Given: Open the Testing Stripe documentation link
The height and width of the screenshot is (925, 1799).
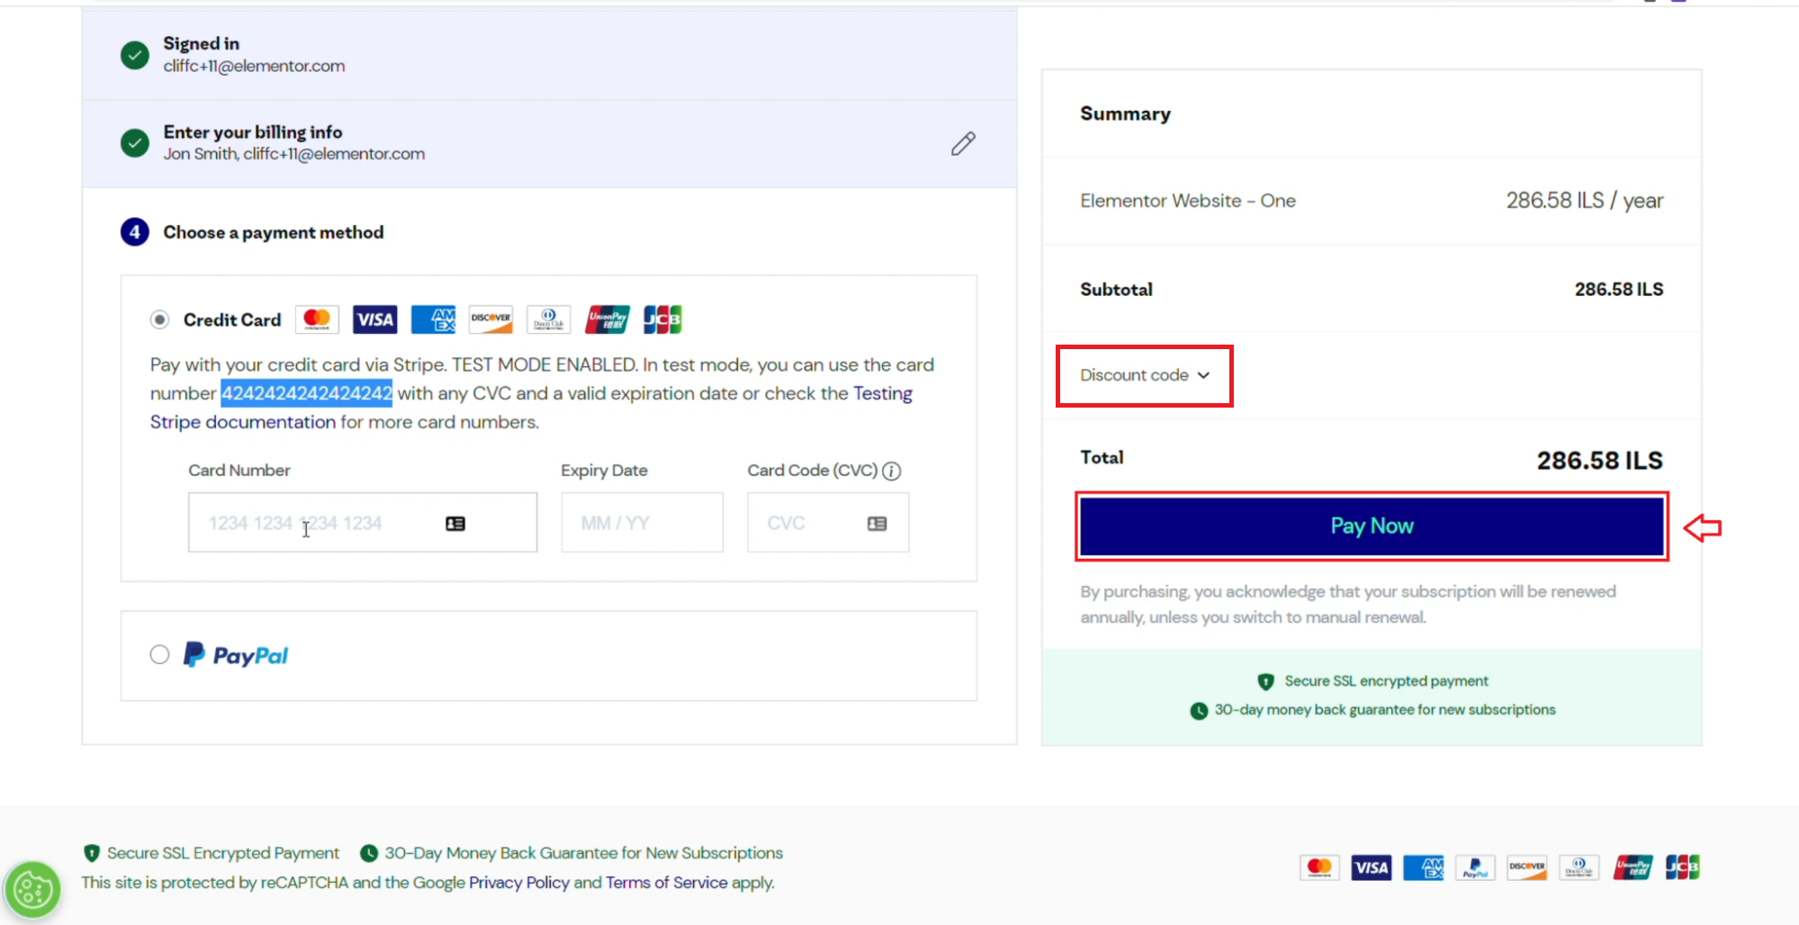Looking at the screenshot, I should (882, 394).
